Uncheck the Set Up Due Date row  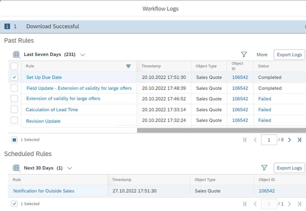pyautogui.click(x=14, y=77)
